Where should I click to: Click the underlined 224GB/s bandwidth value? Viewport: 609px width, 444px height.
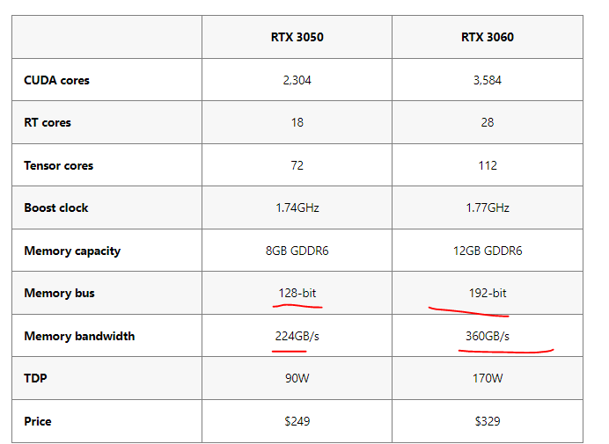point(297,336)
